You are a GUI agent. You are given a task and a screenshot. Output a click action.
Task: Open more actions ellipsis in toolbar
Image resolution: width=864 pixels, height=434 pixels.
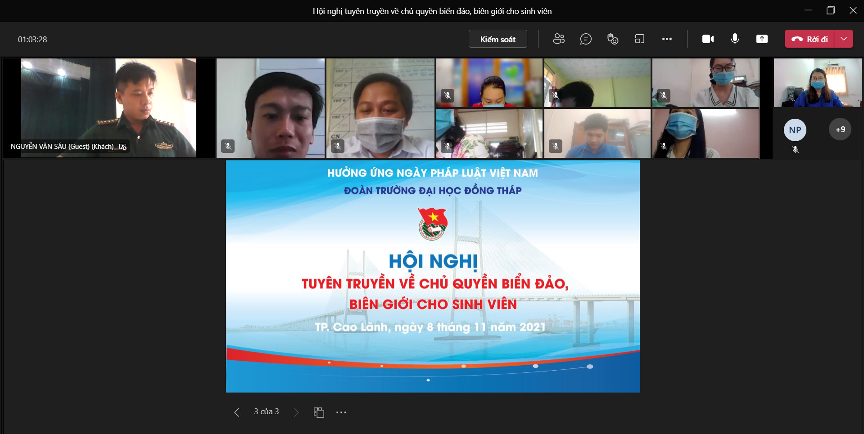pos(667,39)
